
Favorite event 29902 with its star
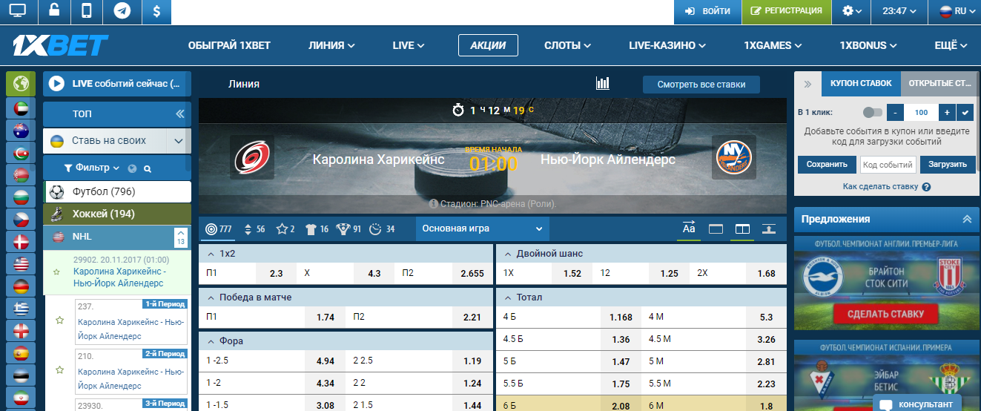coord(56,272)
